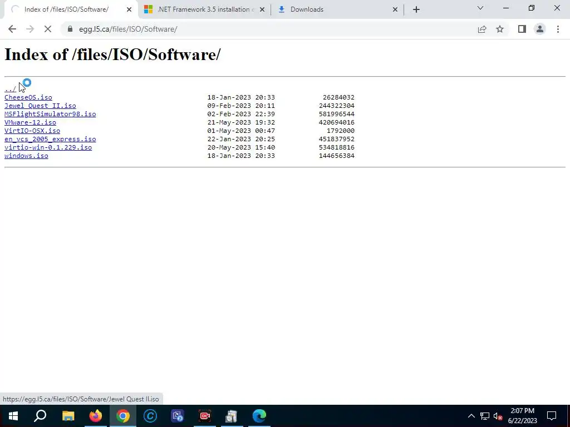The width and height of the screenshot is (570, 427).
Task: Open the parent directory ../ link
Action: (10, 88)
